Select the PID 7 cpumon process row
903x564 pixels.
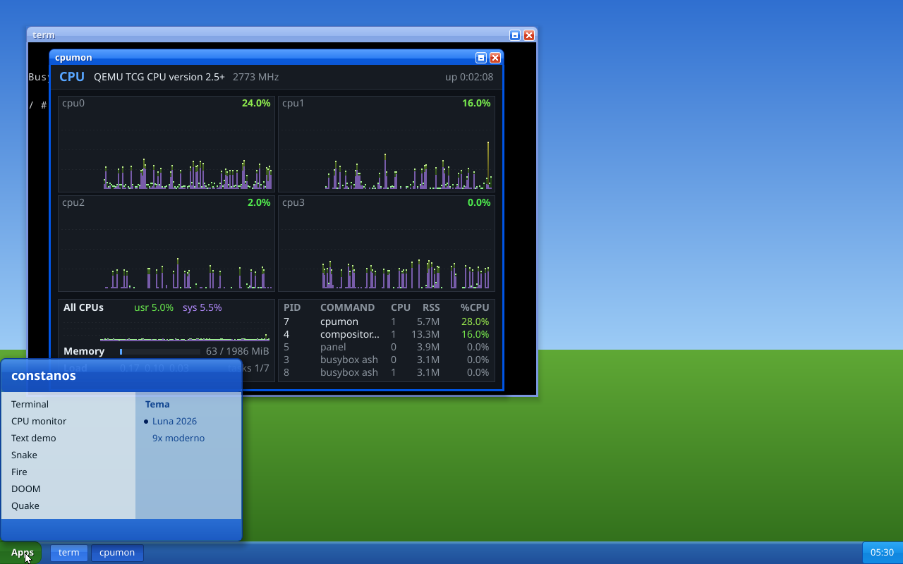pyautogui.click(x=387, y=321)
